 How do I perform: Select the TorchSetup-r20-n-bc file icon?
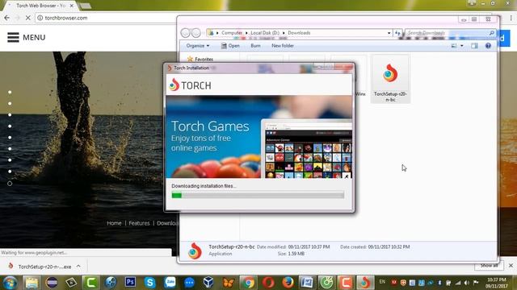click(390, 79)
